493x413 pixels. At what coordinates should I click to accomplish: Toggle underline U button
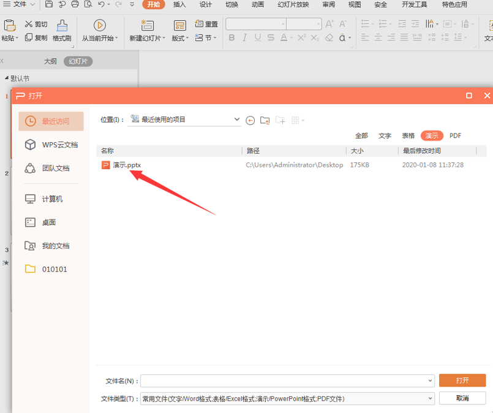[258, 38]
